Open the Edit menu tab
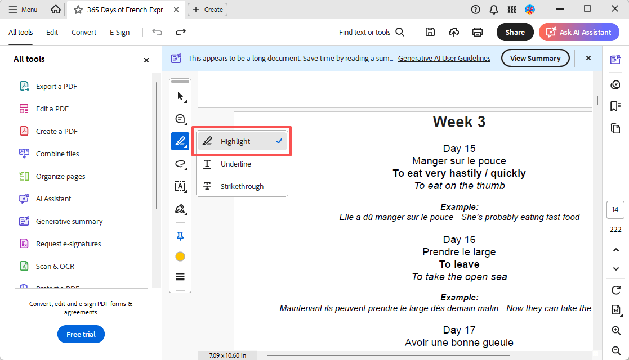The image size is (629, 360). 52,33
